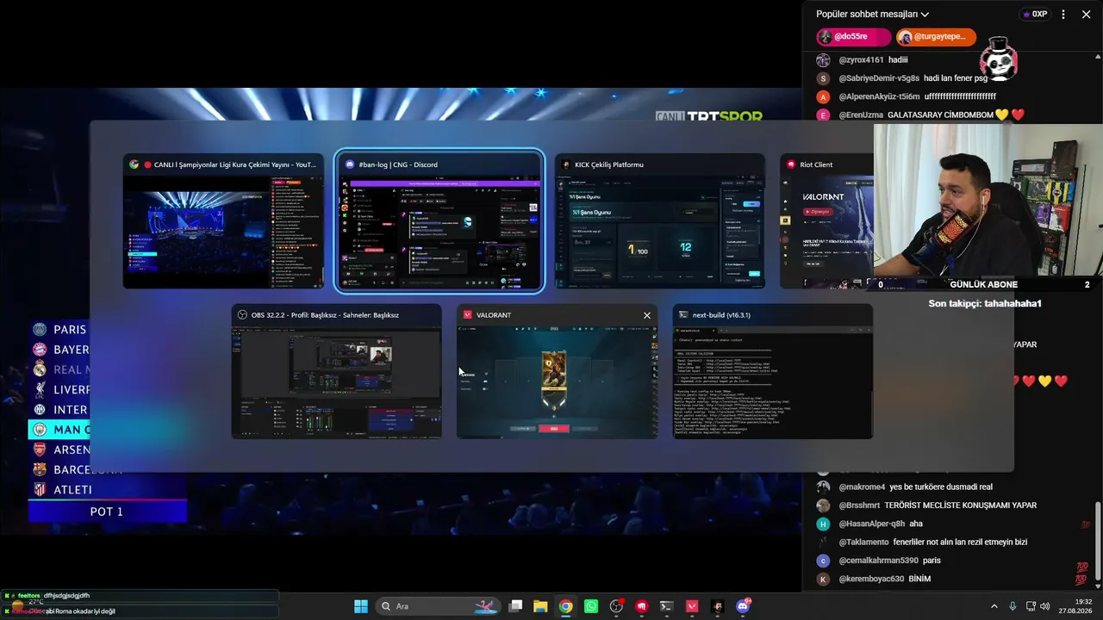Select the #ban-log CNG Discord window thumbnail
The image size is (1103, 620).
(x=439, y=221)
